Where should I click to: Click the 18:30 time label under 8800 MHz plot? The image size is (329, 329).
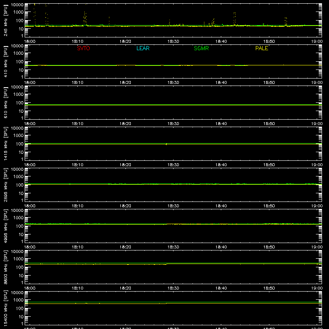(x=173, y=288)
